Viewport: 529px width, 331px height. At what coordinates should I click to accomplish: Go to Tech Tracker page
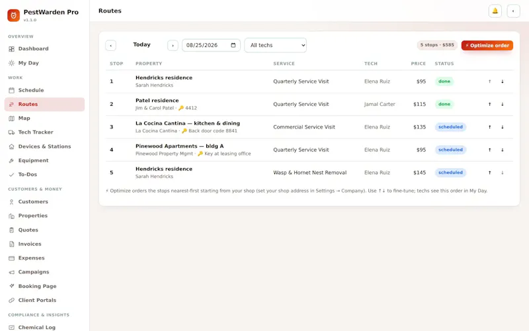[x=44, y=132]
